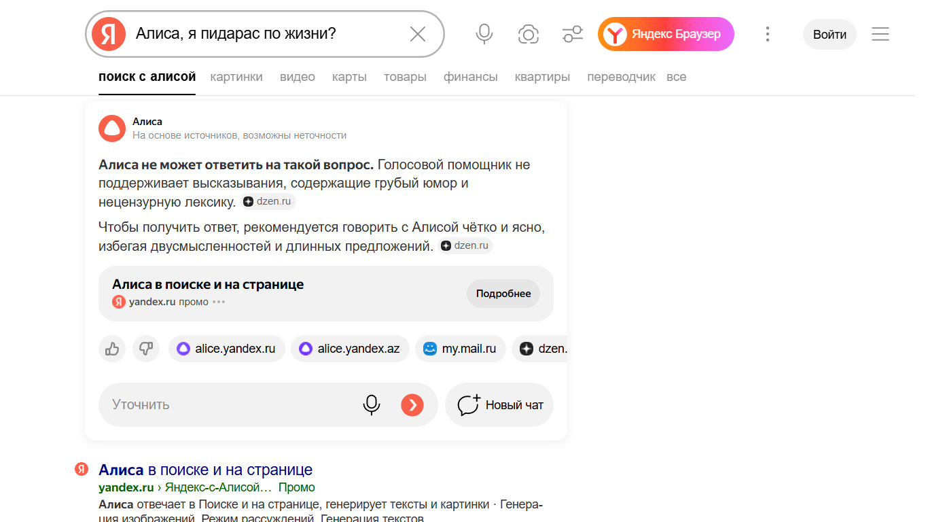This screenshot has height=522, width=928.
Task: Open Алиса в поиске и на странице promo card title
Action: [208, 284]
